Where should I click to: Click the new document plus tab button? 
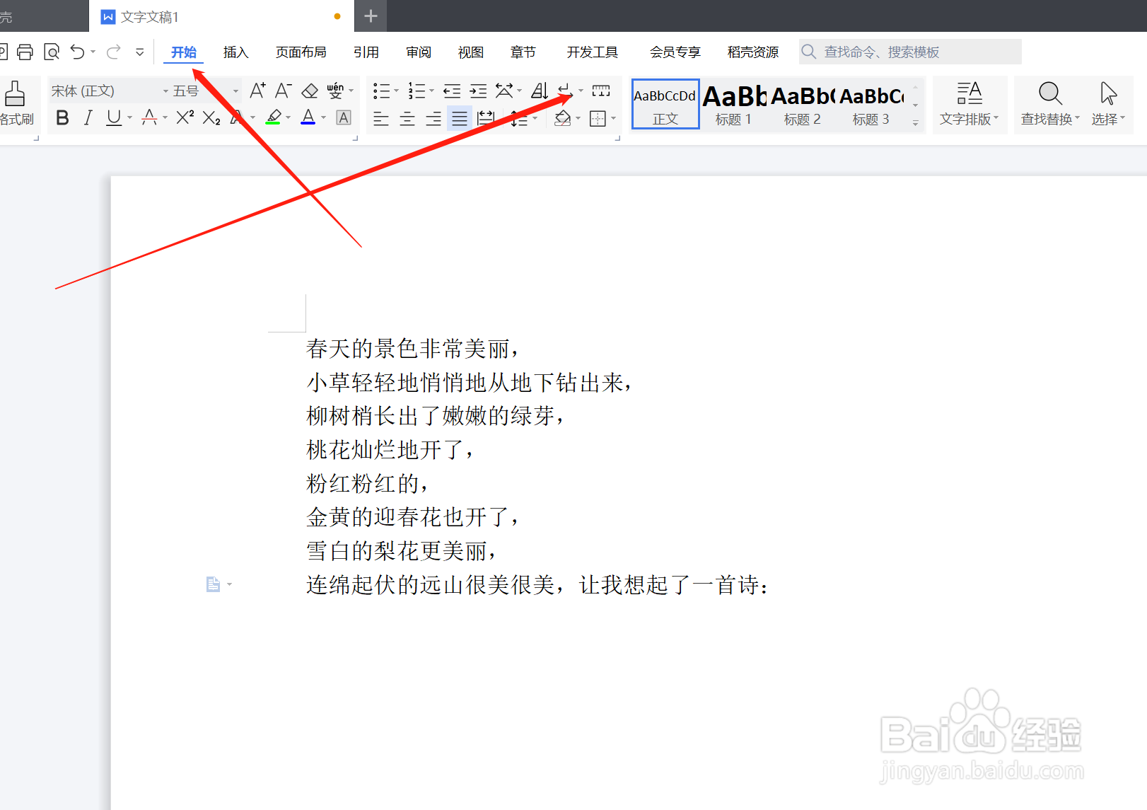(371, 16)
